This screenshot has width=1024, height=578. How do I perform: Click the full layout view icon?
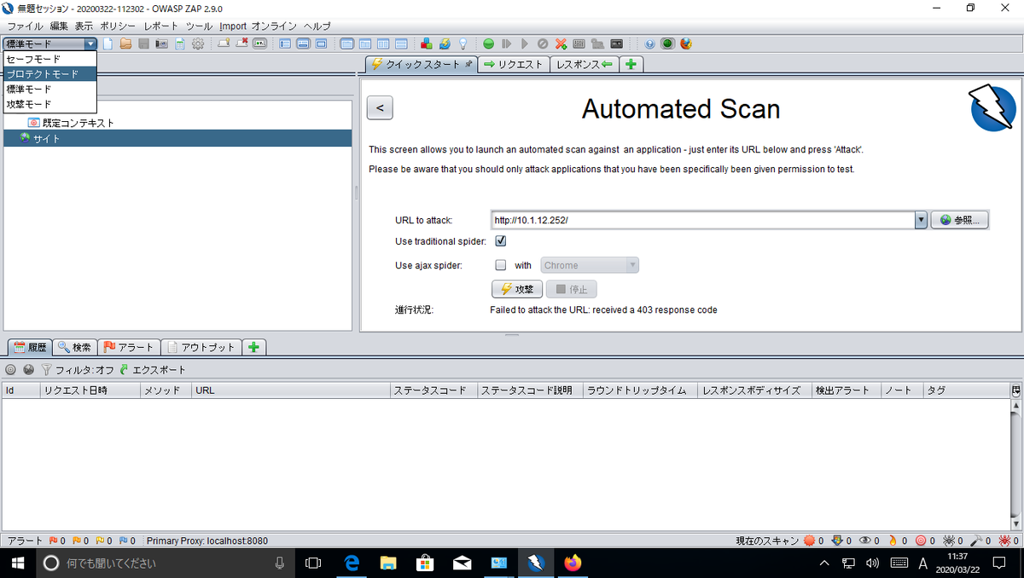[x=322, y=43]
